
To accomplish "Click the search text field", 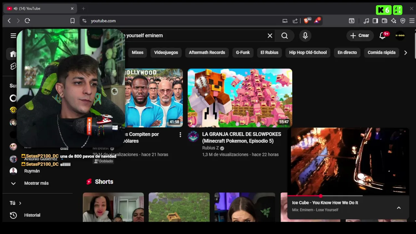I will tap(195, 36).
